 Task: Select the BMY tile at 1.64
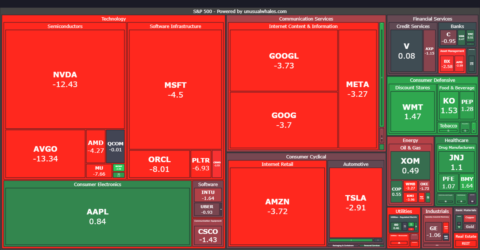(467, 183)
